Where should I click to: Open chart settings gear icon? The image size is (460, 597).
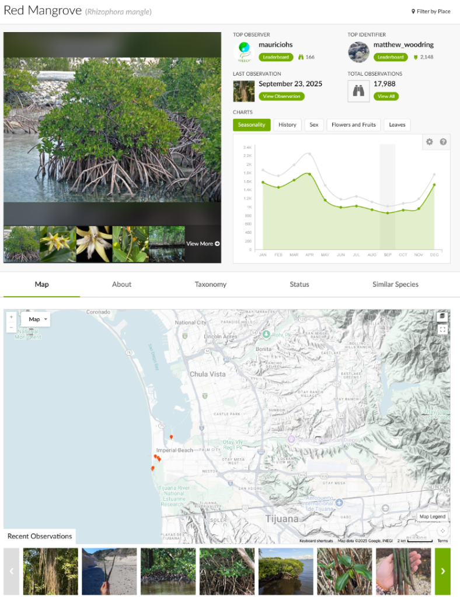(x=430, y=142)
